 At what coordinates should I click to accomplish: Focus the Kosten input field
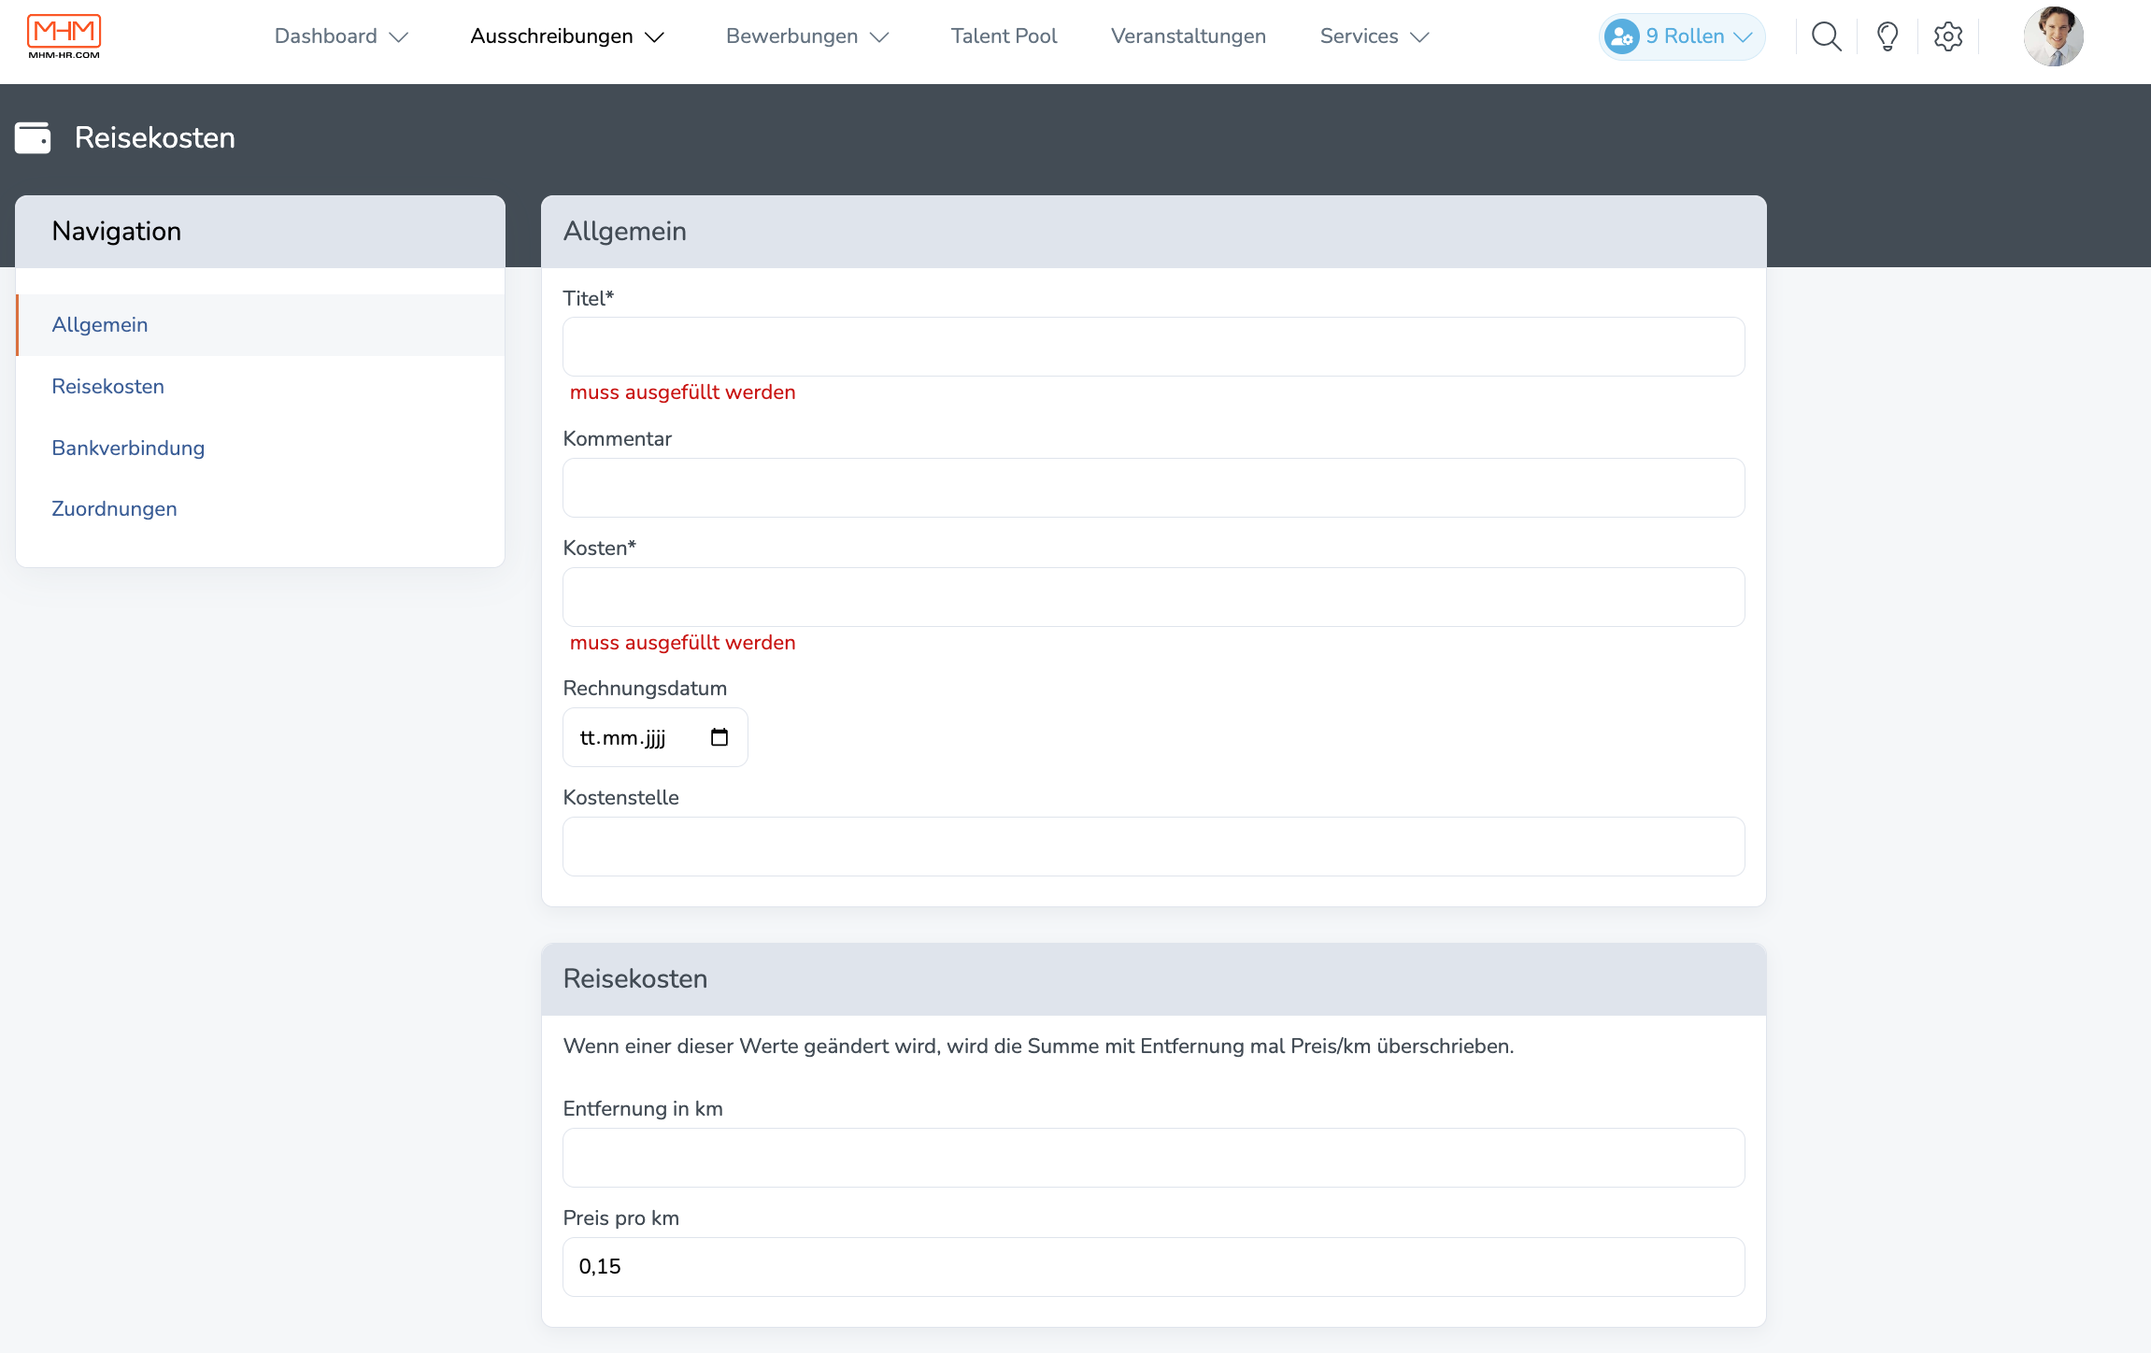pyautogui.click(x=1153, y=597)
